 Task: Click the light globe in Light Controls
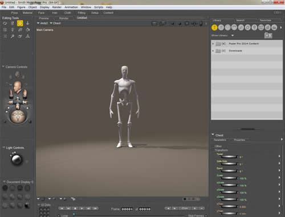pyautogui.click(x=17, y=160)
